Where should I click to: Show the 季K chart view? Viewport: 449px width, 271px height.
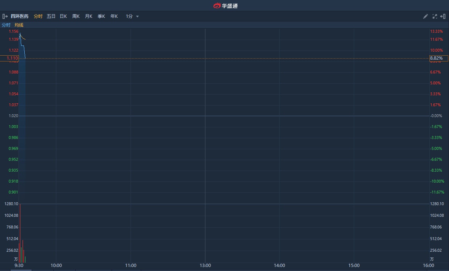pyautogui.click(x=101, y=16)
